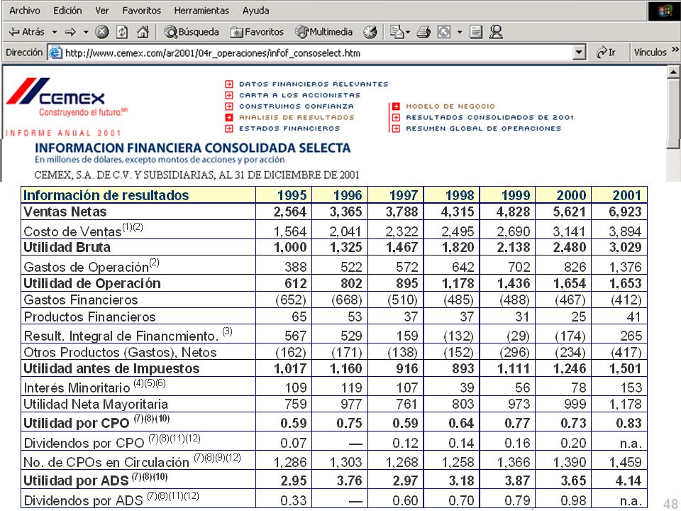Image resolution: width=681 pixels, height=511 pixels.
Task: Click arrow icon beside Carta a los Accionistas
Action: click(229, 95)
